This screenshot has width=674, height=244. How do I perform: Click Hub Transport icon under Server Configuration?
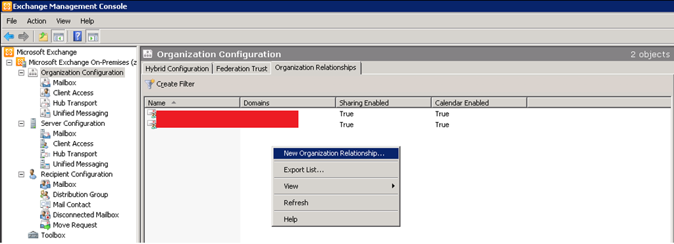pyautogui.click(x=45, y=154)
